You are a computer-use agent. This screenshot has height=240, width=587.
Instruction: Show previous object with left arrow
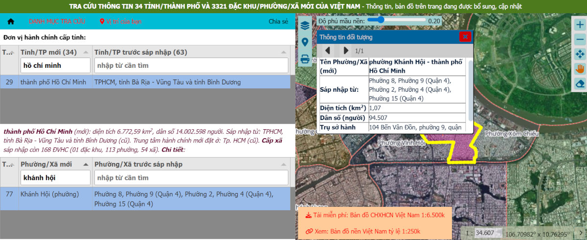328,51
